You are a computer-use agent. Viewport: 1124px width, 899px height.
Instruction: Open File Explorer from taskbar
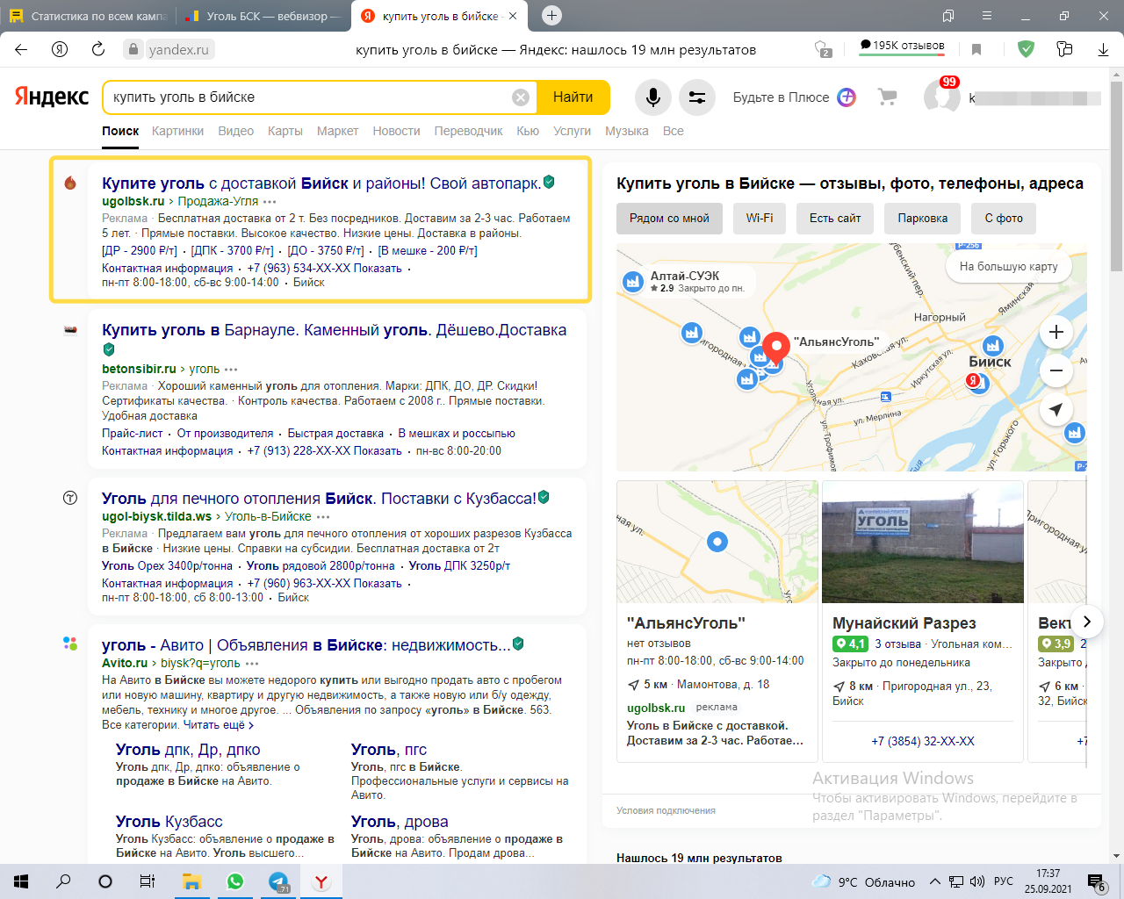pos(192,881)
